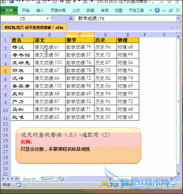Viewport: 183px width, 194px height.
Task: Click previous sheet navigation arrow
Action: coord(8,179)
